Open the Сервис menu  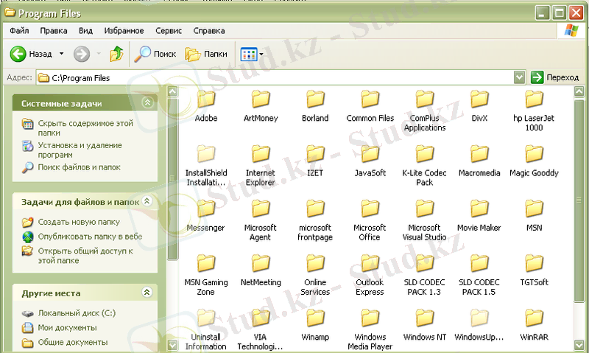coord(169,31)
